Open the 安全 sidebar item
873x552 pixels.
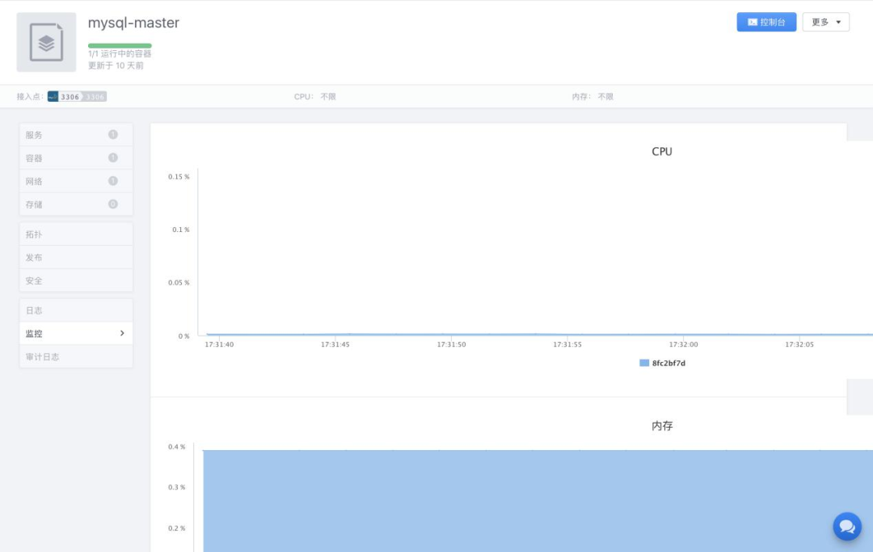point(76,280)
